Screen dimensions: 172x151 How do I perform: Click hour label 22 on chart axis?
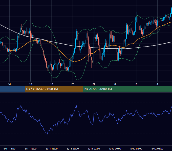click(94, 84)
